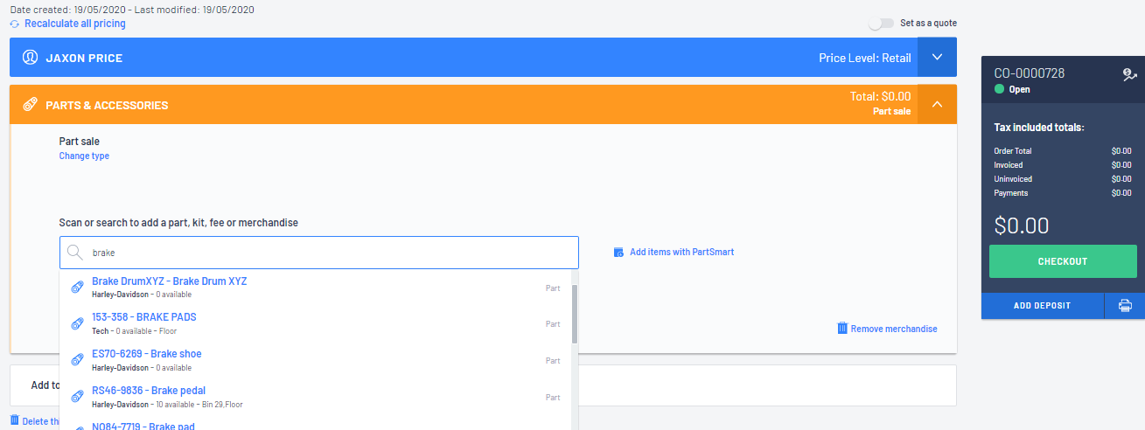The image size is (1145, 430).
Task: Click the Delete link with trash icon
Action: pyautogui.click(x=35, y=421)
